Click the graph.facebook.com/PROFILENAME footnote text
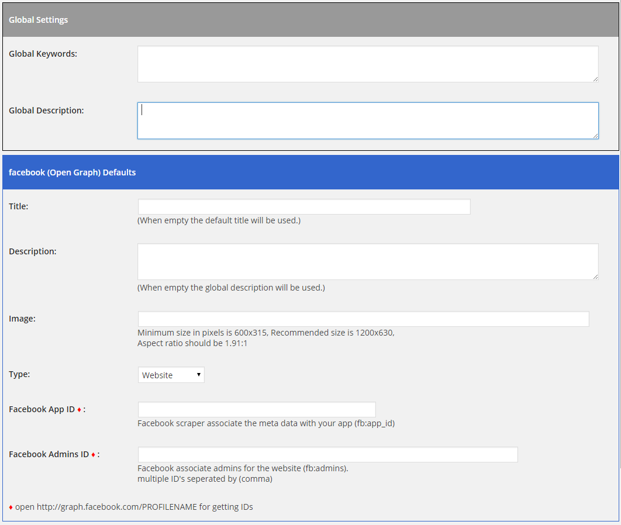Viewport: 621px width, 525px height. click(134, 507)
